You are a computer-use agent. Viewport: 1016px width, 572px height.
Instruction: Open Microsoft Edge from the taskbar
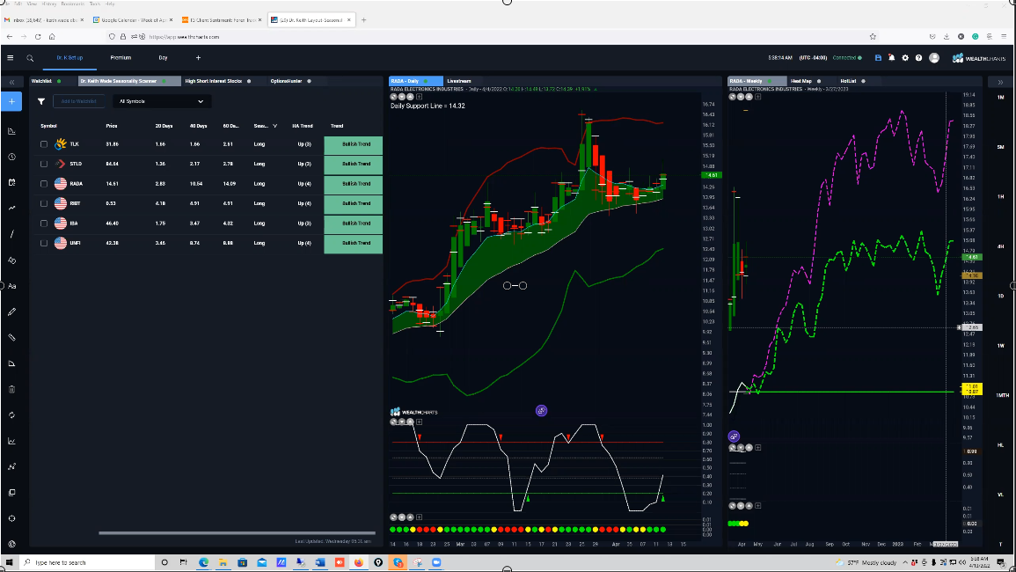203,562
